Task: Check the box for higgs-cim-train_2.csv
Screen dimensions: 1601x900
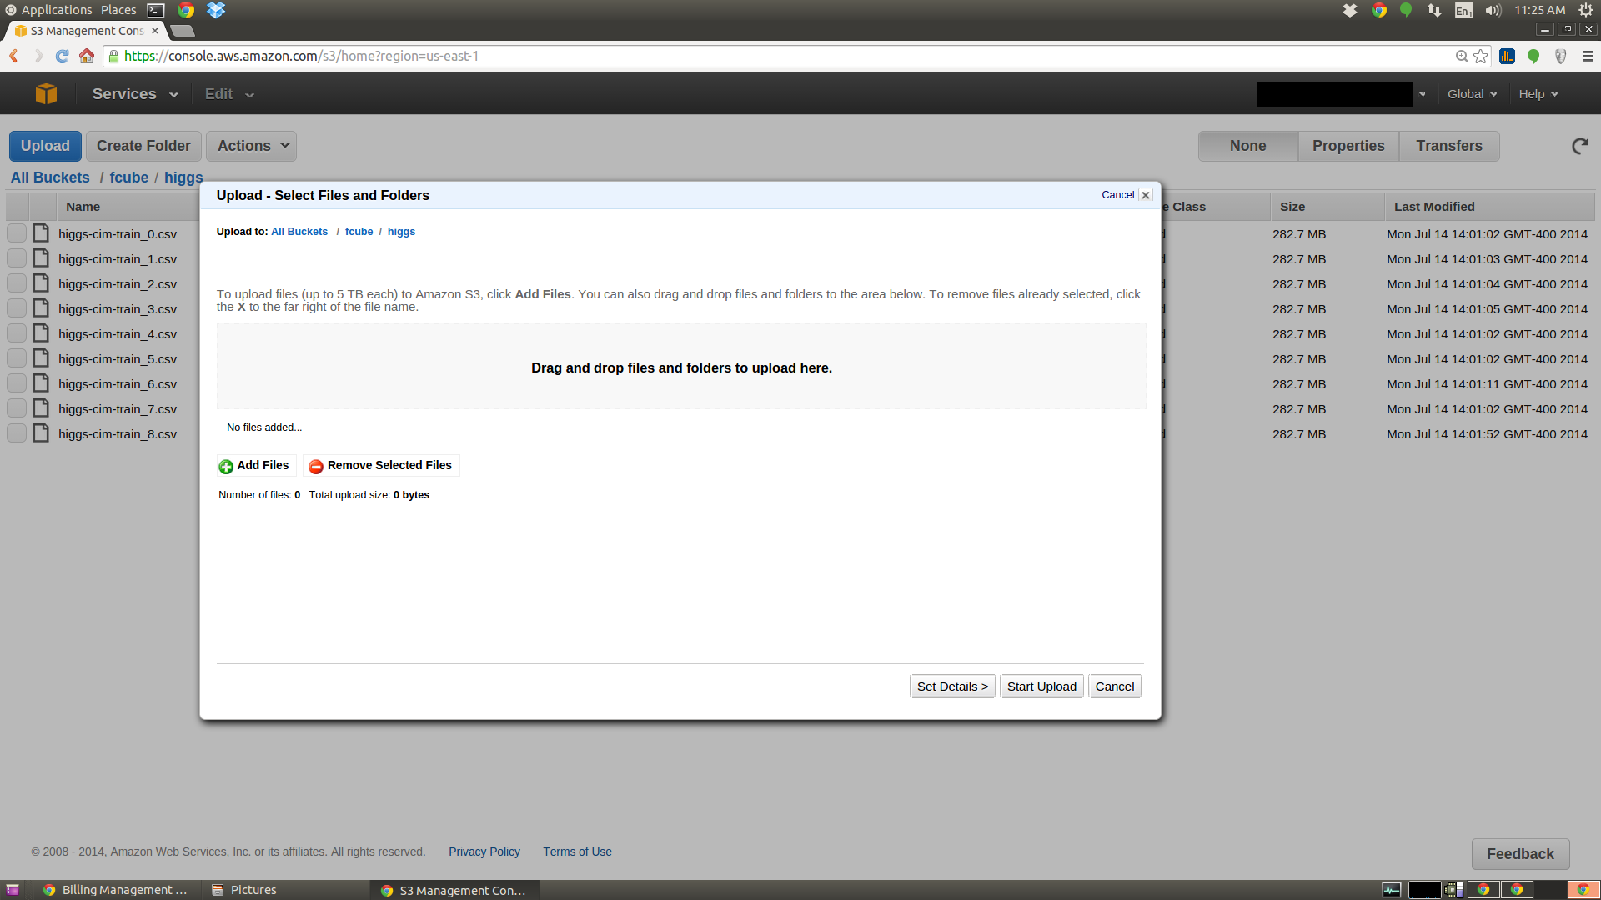Action: (x=17, y=283)
